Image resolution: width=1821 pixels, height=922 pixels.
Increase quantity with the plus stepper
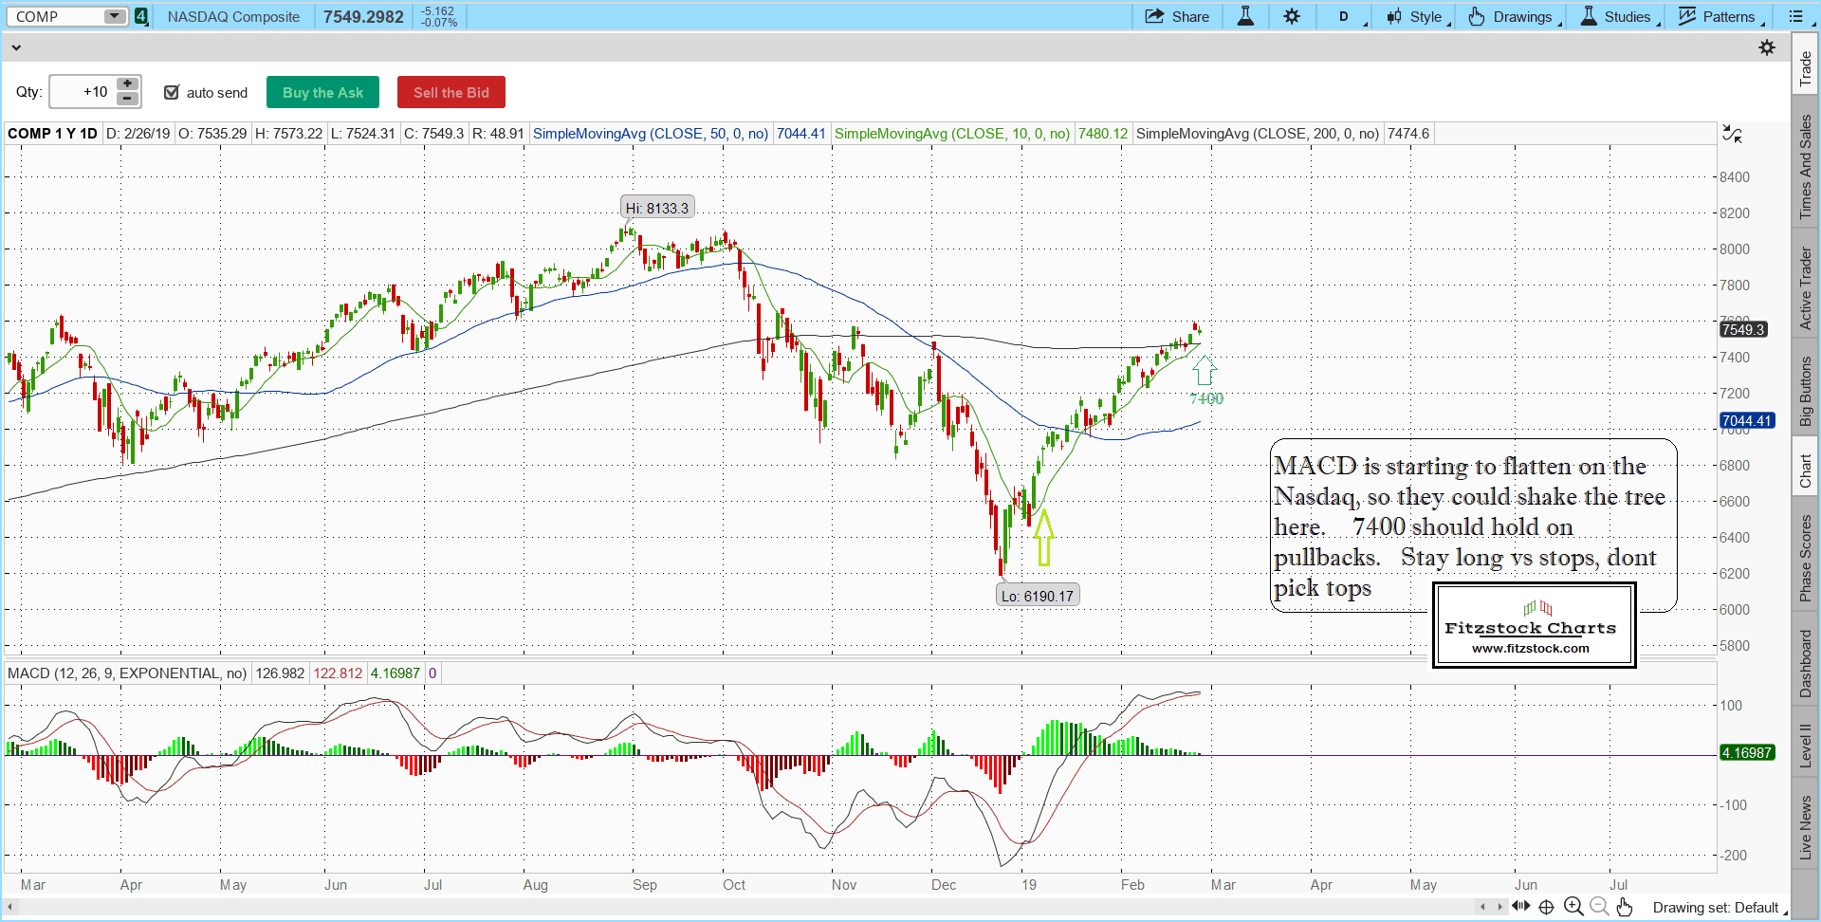(128, 84)
